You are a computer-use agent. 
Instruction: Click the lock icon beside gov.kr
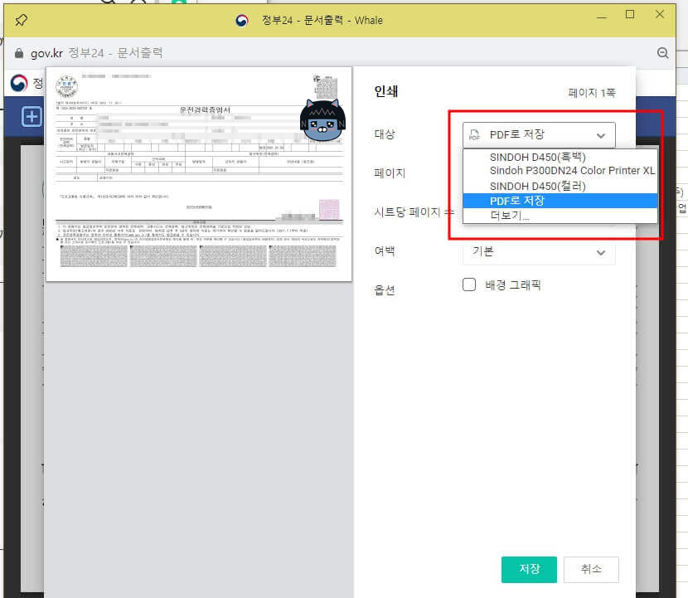18,52
